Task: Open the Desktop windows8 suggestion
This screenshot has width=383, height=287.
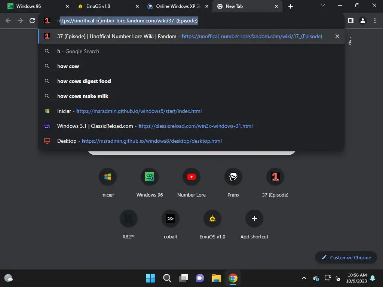Action: pyautogui.click(x=191, y=141)
